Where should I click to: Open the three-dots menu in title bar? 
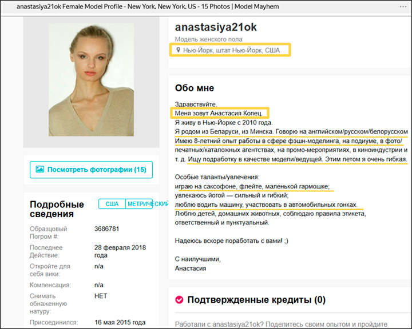[403, 6]
